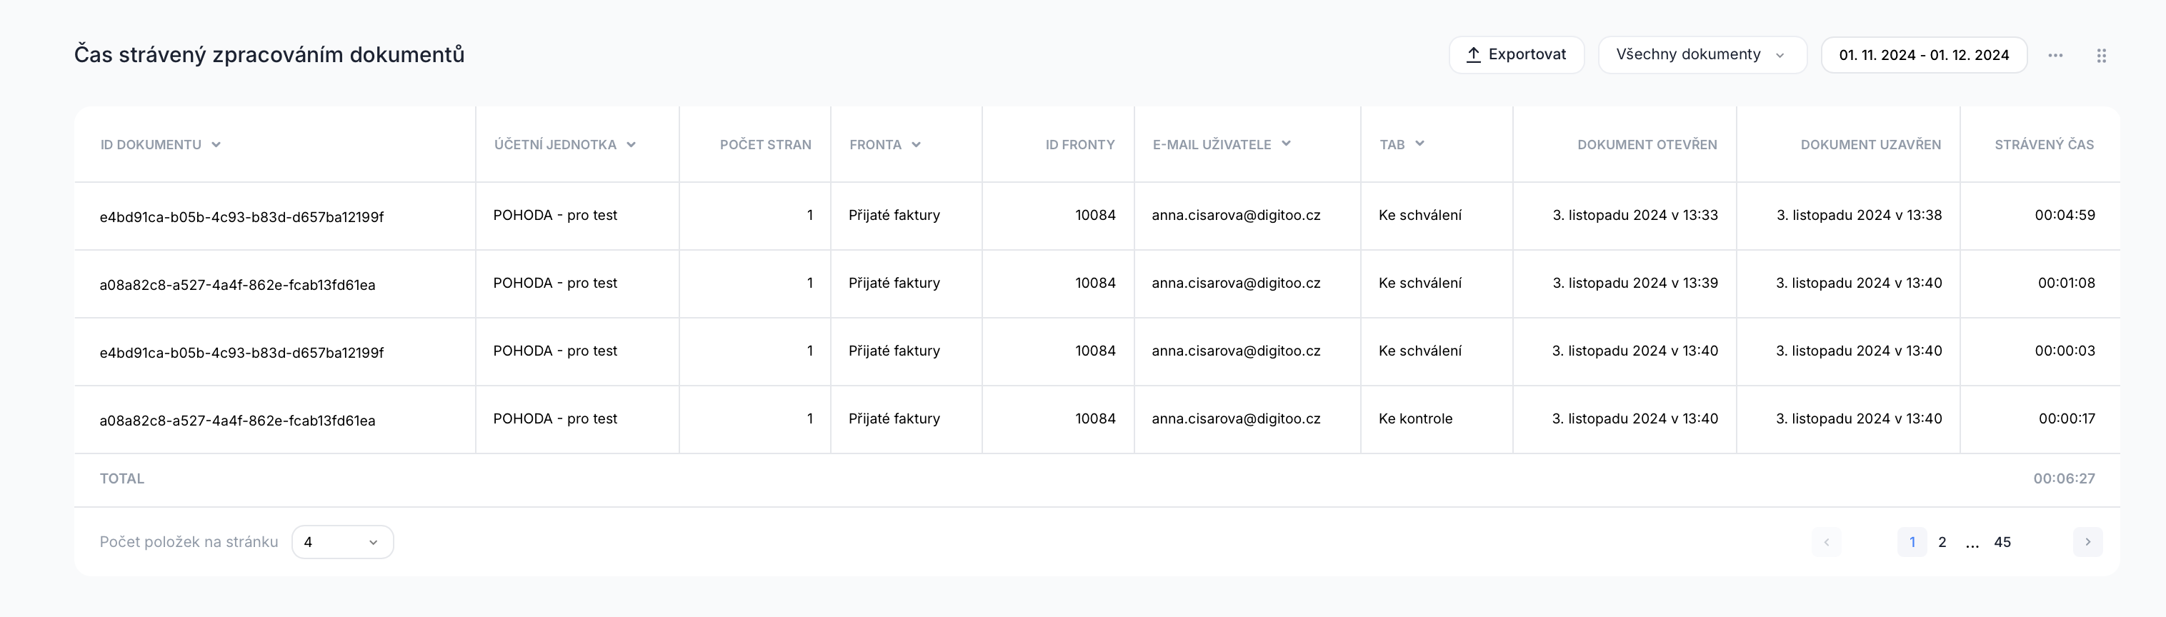Click the DOKUMENT OTEVŘEN column header
This screenshot has height=617, width=2166.
(1647, 144)
